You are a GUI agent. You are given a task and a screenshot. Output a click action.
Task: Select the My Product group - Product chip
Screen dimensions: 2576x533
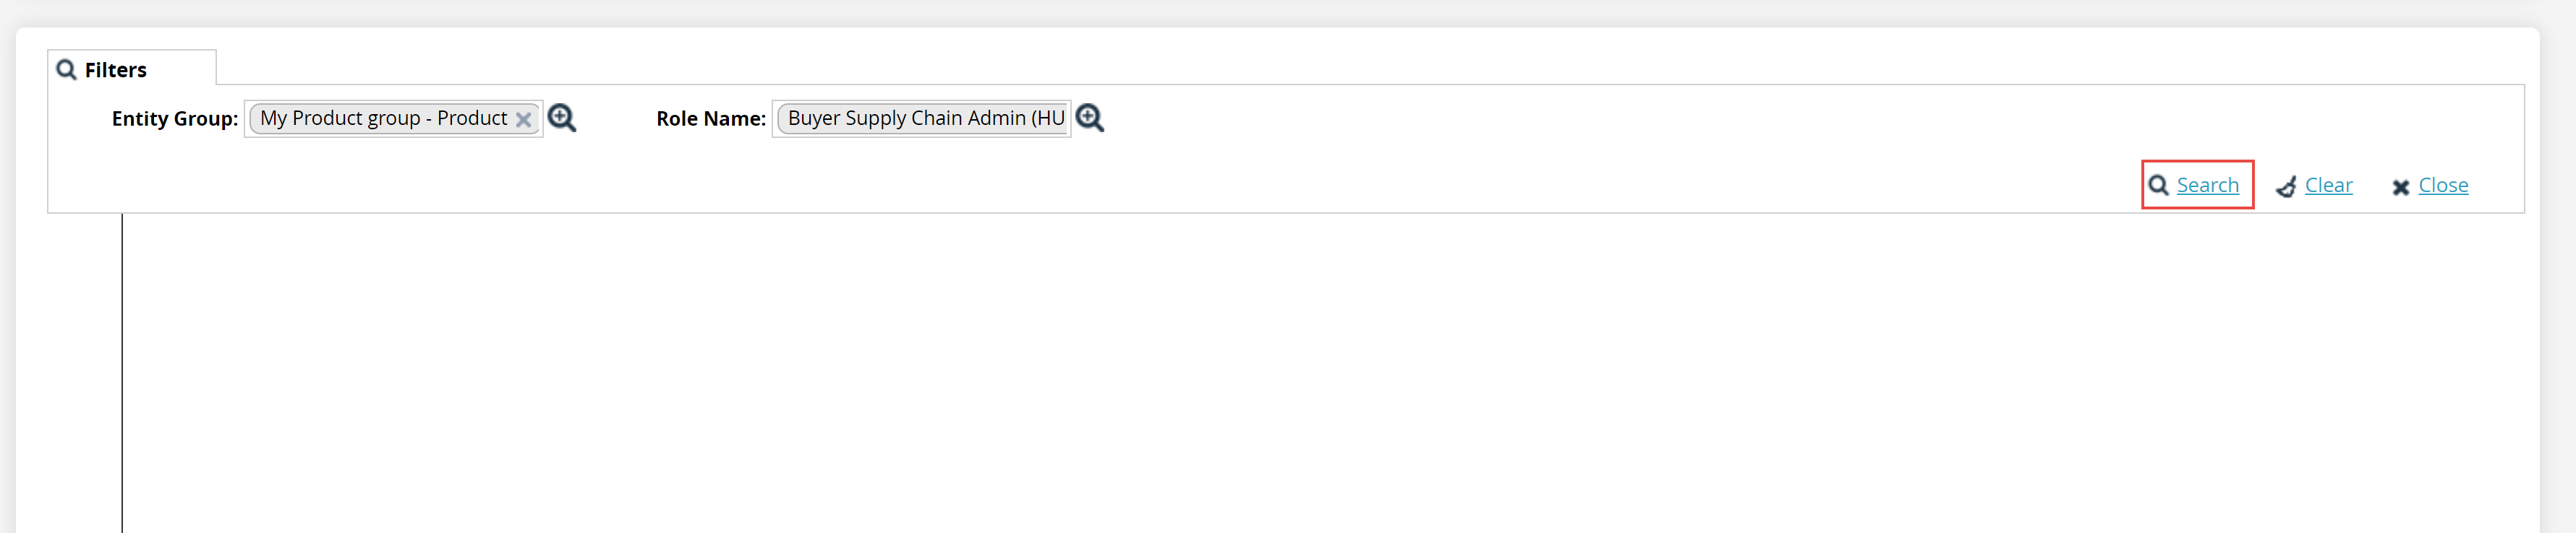[383, 118]
